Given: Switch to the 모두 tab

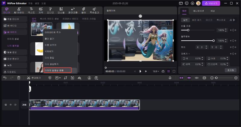Looking at the screenshot, I should [x=34, y=19].
